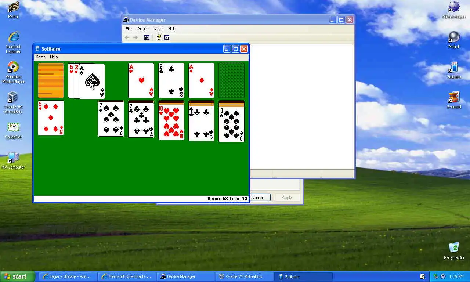The height and width of the screenshot is (282, 470).
Task: Click the Score and Time status text
Action: pos(227,199)
